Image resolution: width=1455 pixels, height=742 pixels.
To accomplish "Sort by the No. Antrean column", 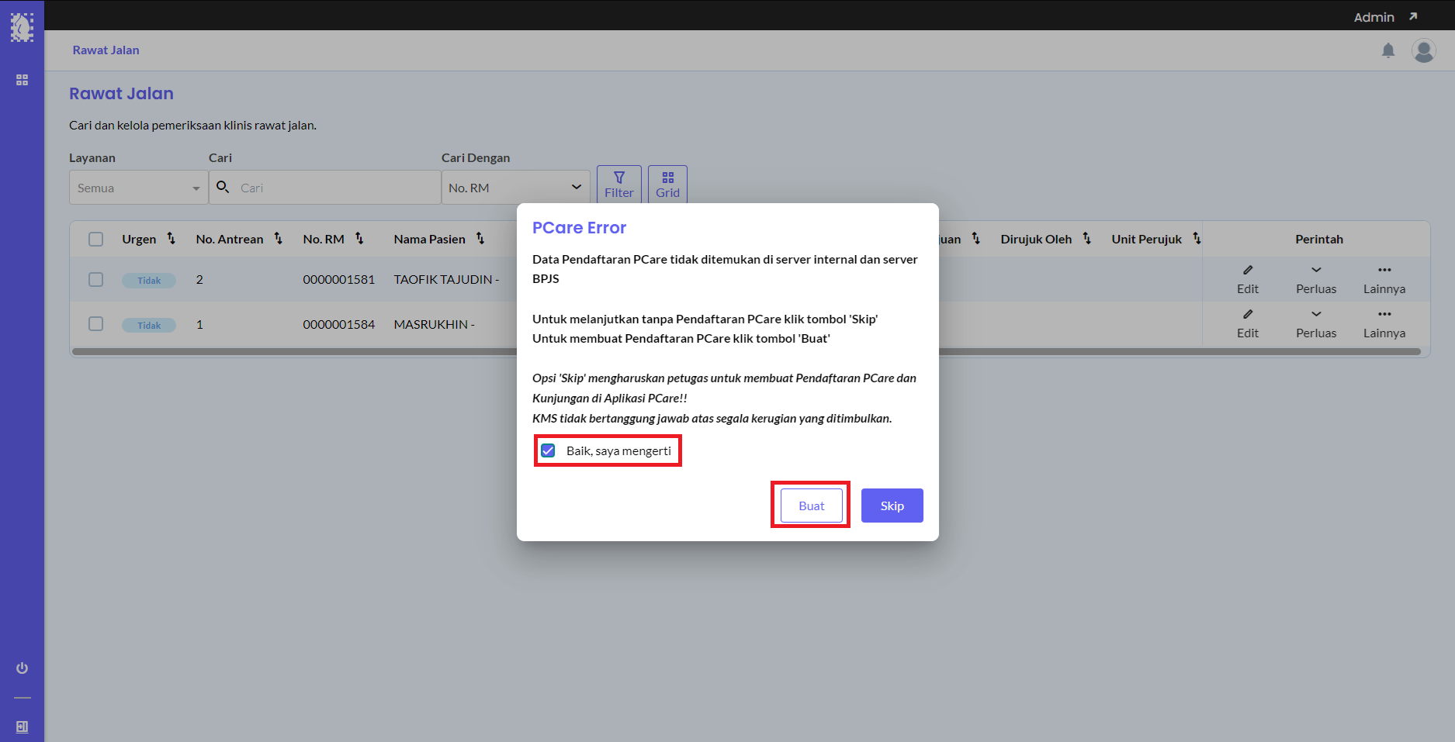I will tap(279, 239).
